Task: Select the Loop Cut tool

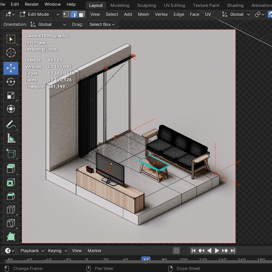Action: 11,210
